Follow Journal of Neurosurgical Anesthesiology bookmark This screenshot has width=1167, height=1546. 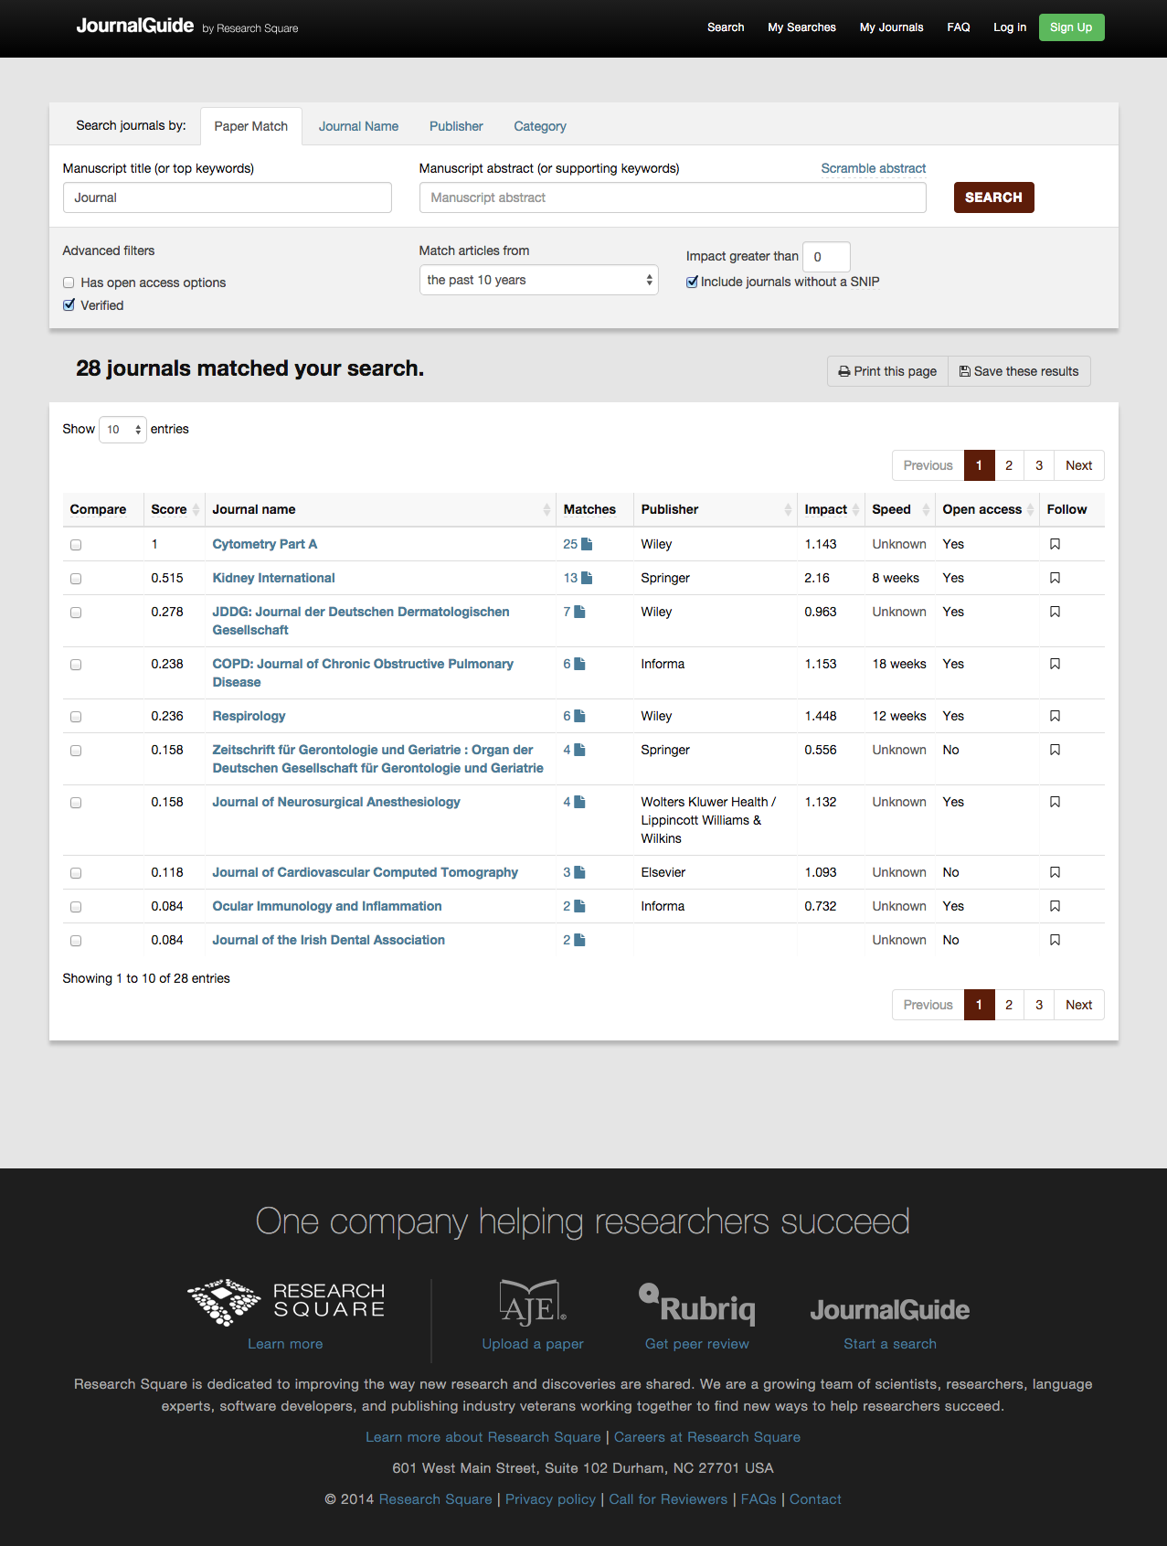1055,802
